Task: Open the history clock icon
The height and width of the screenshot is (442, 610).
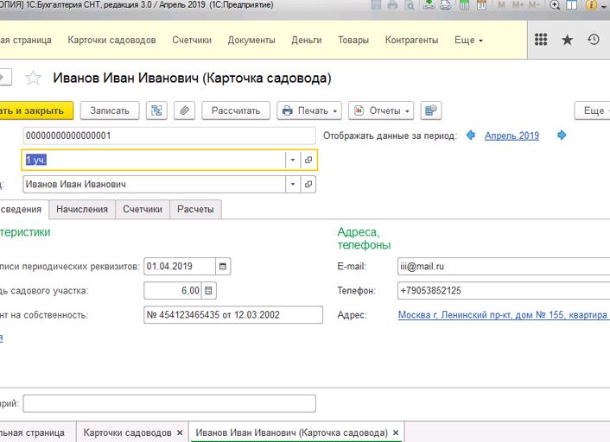Action: (594, 39)
